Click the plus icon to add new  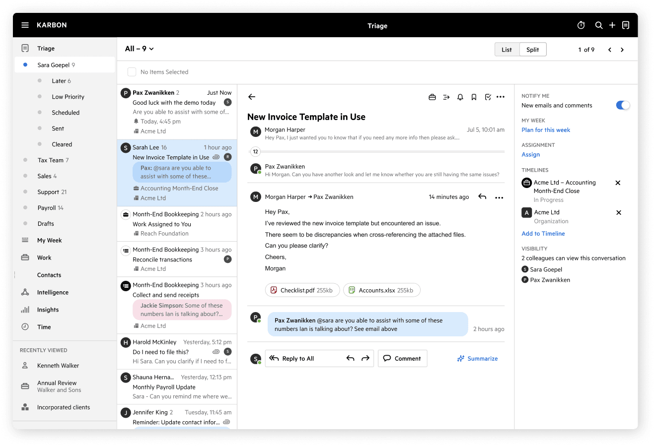click(x=612, y=25)
